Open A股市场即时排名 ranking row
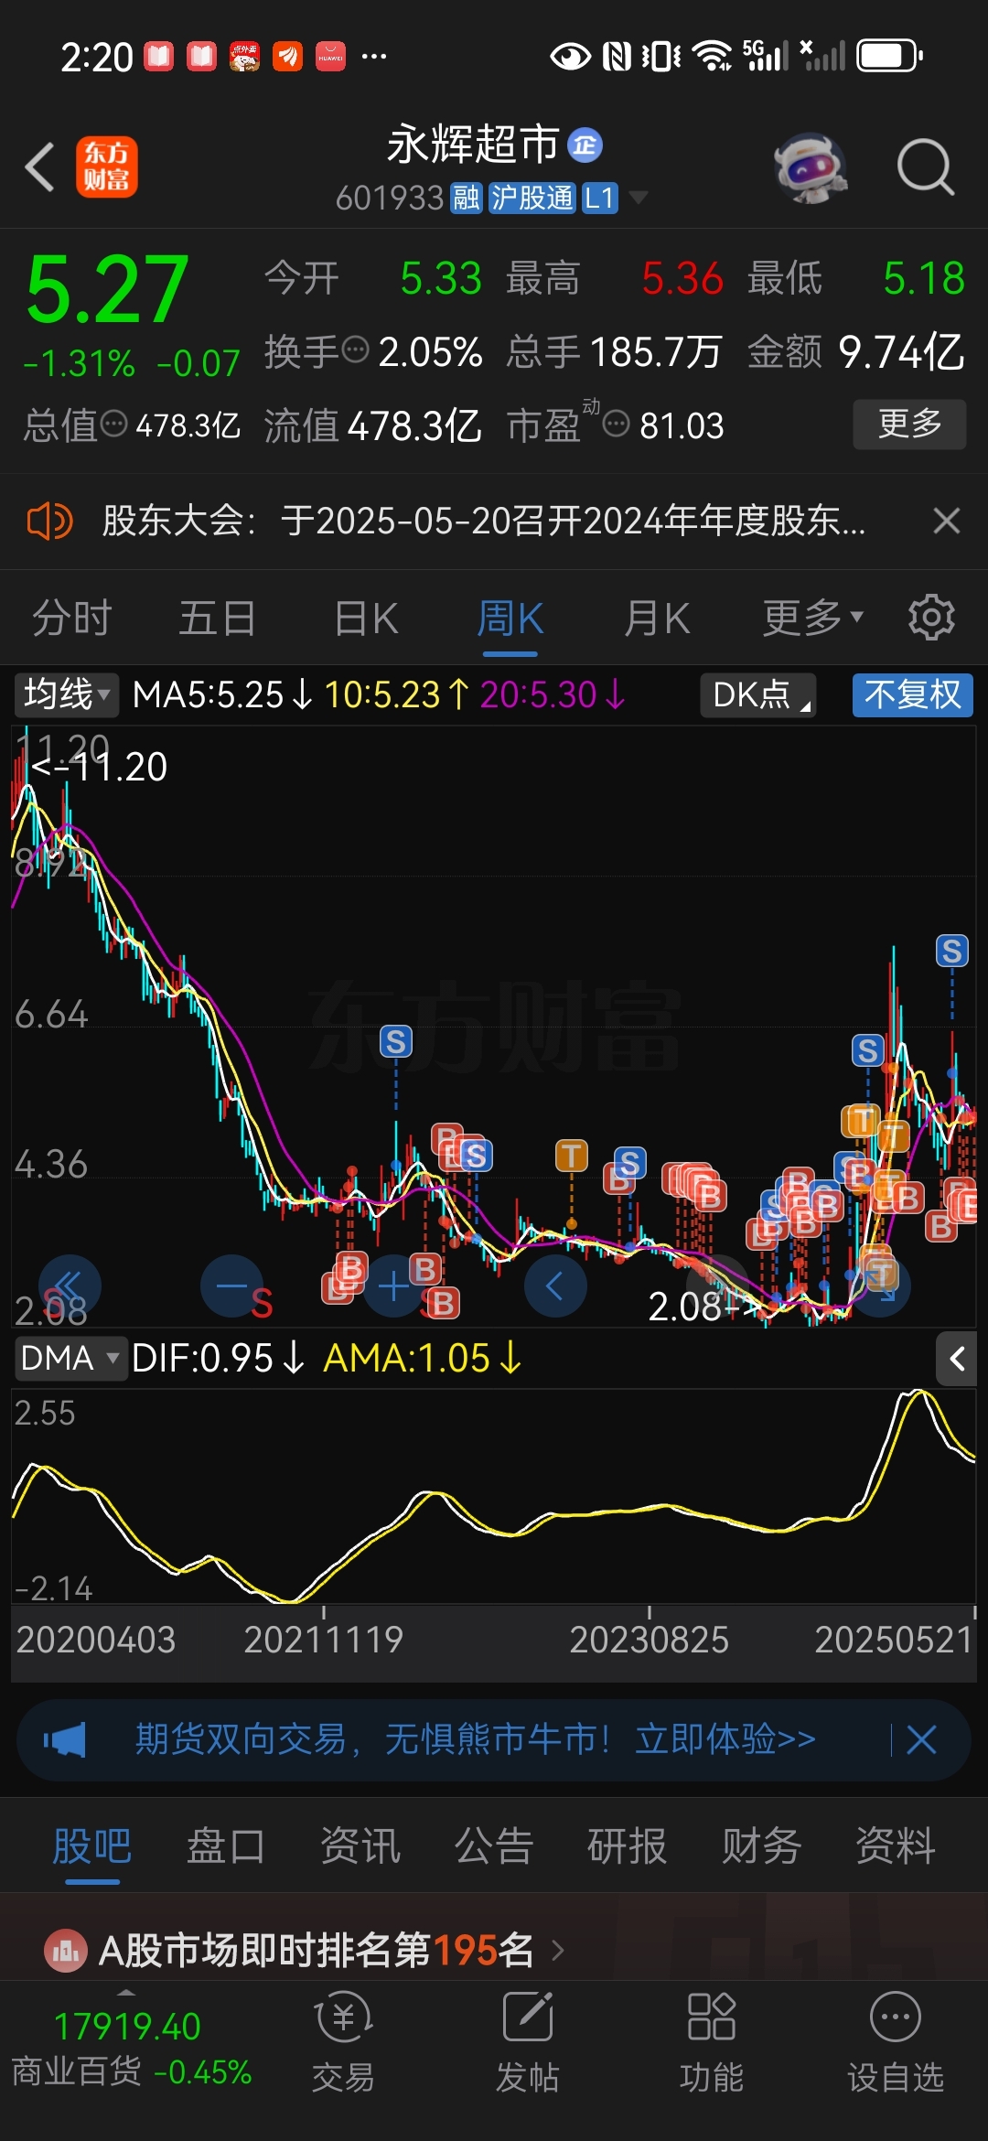Image resolution: width=988 pixels, height=2141 pixels. click(x=494, y=1950)
